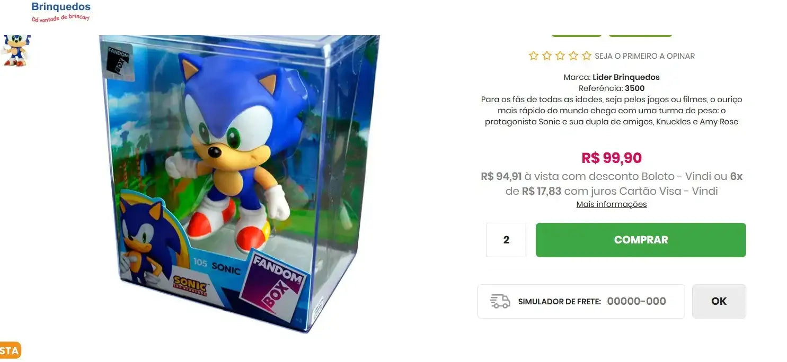Click the delivery truck shipping icon

(500, 301)
